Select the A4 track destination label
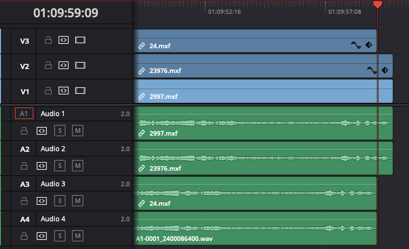Image resolution: width=409 pixels, height=249 pixels. [x=25, y=220]
